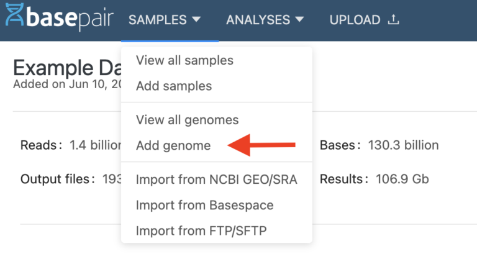Click the Results 106.9 Gb statistic
The height and width of the screenshot is (254, 477).
pyautogui.click(x=374, y=179)
